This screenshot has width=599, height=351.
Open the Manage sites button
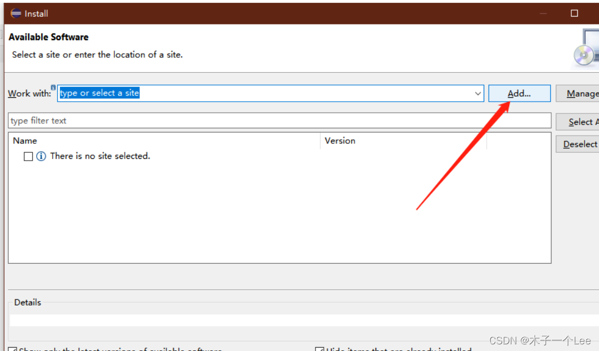pyautogui.click(x=577, y=93)
